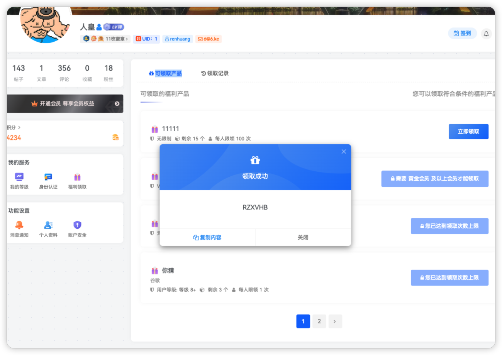The height and width of the screenshot is (355, 502).
Task: Click 立即领取 for product 11111
Action: pos(468,132)
